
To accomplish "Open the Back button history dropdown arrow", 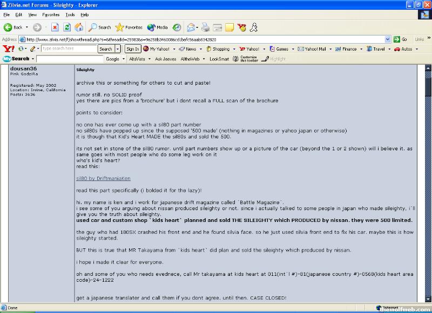I will tap(26, 27).
